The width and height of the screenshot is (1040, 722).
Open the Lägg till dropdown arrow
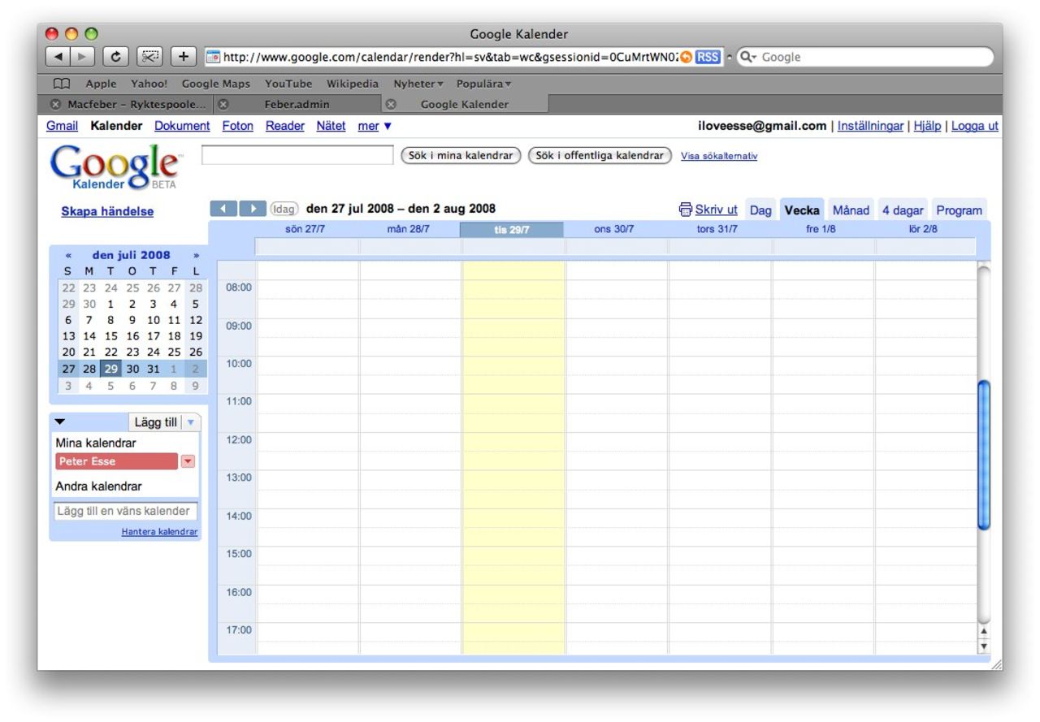coord(188,422)
